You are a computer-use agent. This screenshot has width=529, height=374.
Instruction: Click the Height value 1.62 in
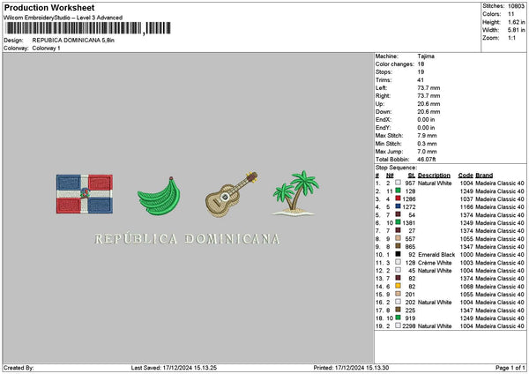point(516,22)
